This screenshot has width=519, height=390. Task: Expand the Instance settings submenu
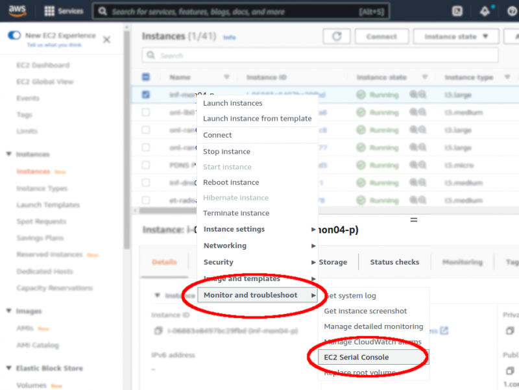[257, 229]
